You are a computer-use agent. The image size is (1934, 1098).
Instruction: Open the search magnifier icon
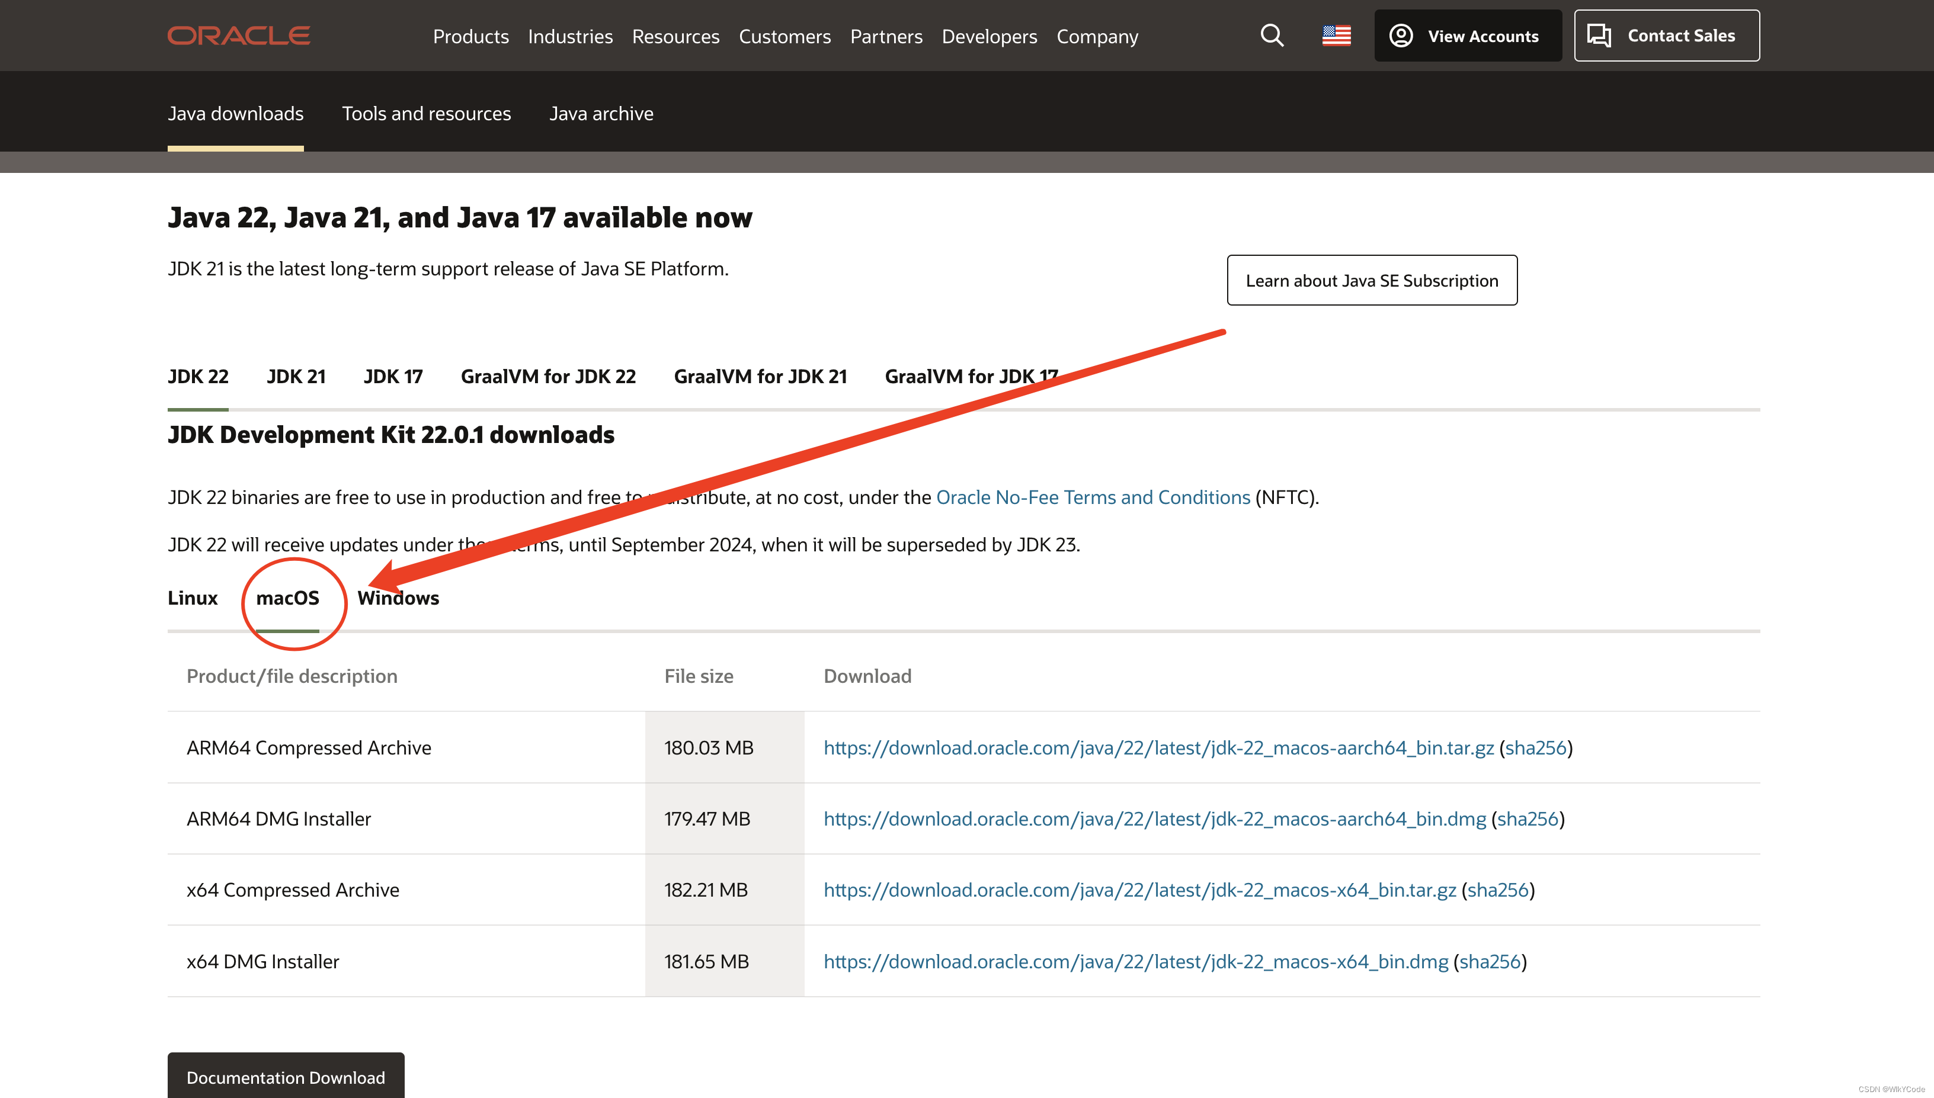click(1272, 36)
